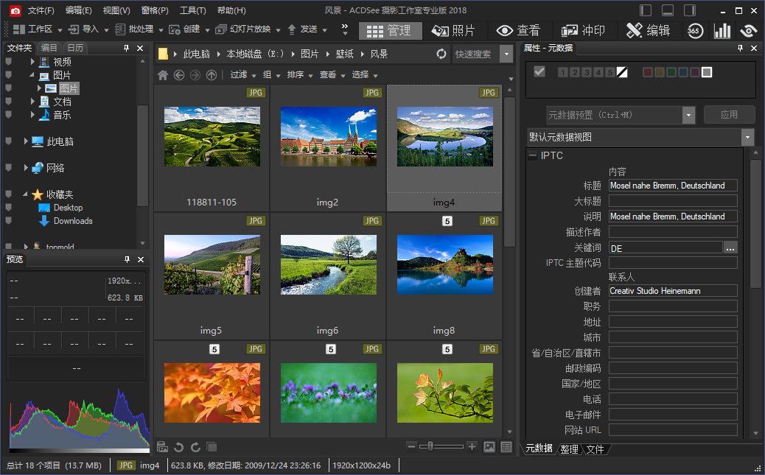Viewport: 765px width, 475px height.
Task: Apply blue color label
Action: pos(683,72)
